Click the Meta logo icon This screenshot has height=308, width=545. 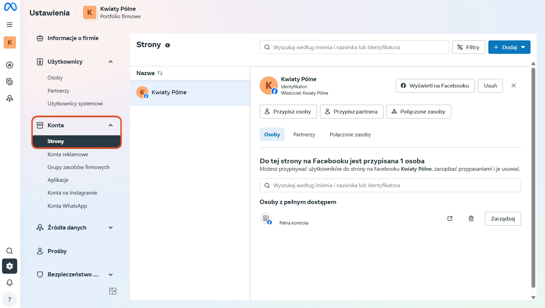tap(10, 7)
